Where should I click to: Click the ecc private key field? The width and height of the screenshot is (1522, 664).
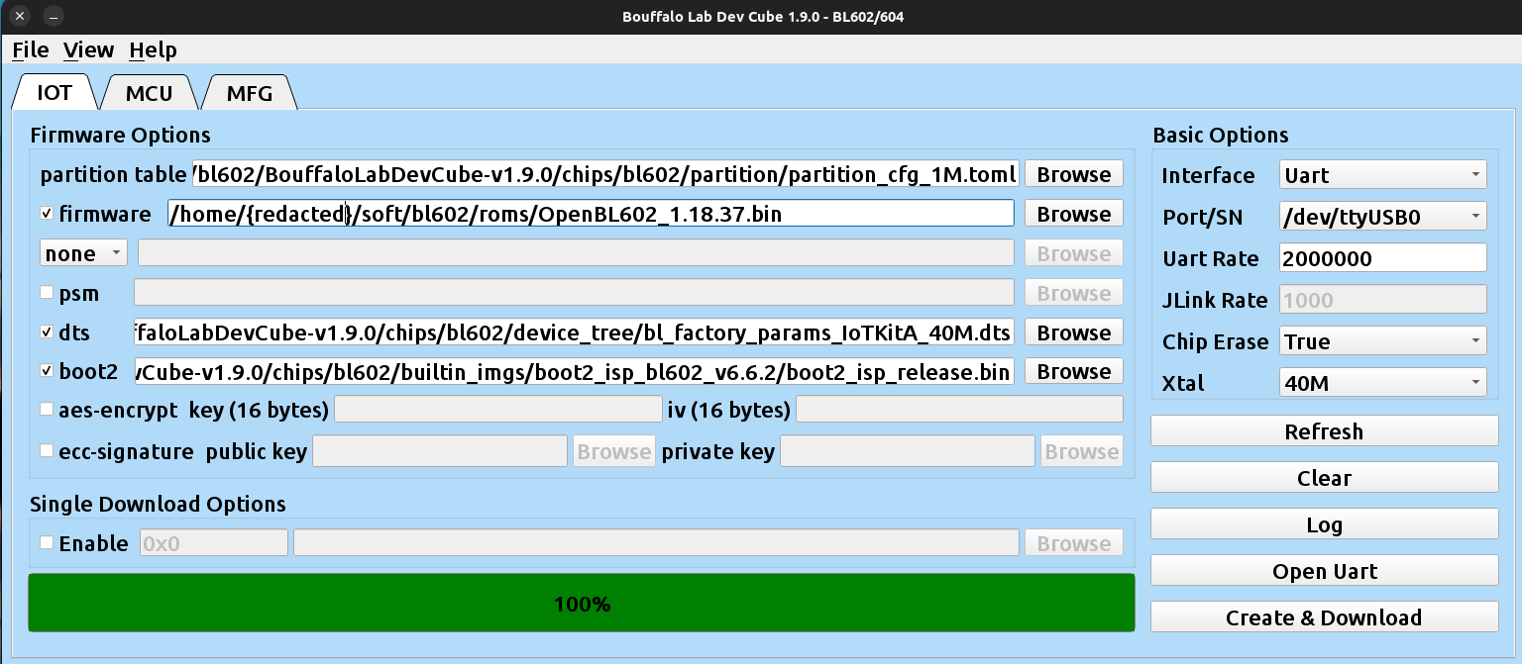pyautogui.click(x=909, y=451)
